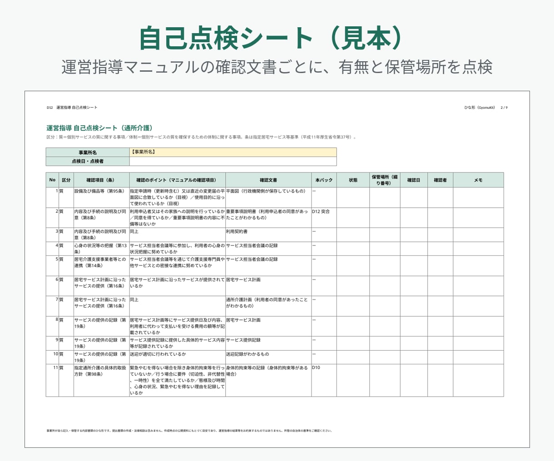Screen dimensions: 554x461
Task: Click 送迎が適切に行われているか cell
Action: click(x=177, y=357)
